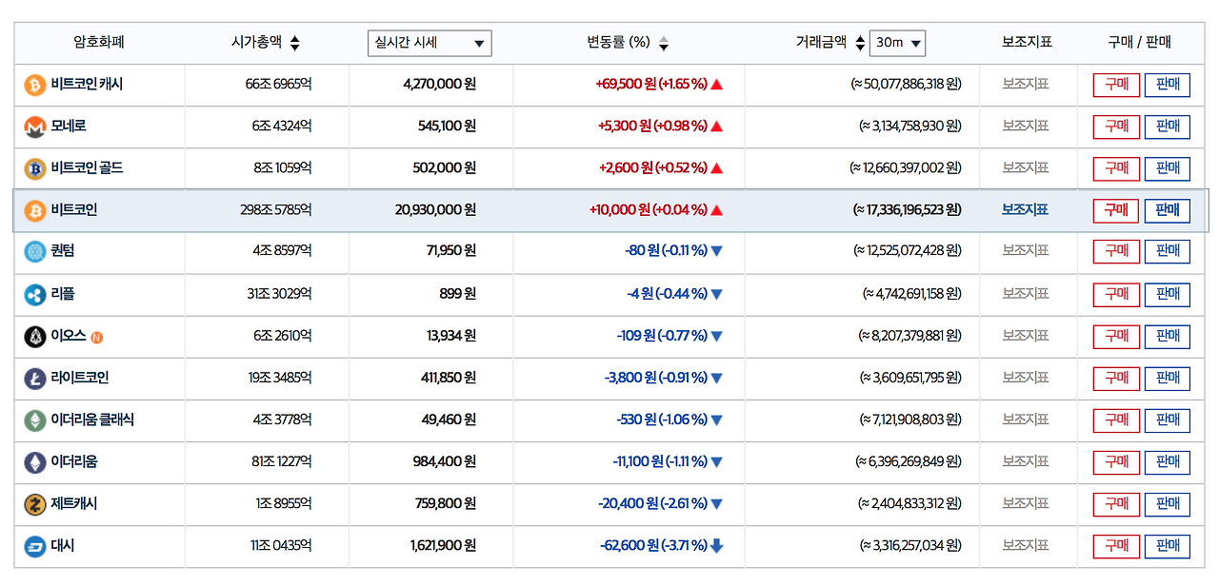Click 구매 for 비트코인 골드

click(1116, 168)
